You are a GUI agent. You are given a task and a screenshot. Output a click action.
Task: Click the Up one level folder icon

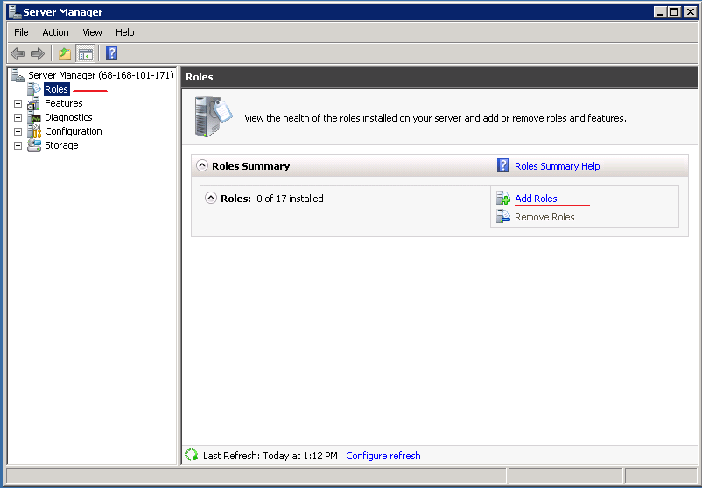(x=65, y=54)
